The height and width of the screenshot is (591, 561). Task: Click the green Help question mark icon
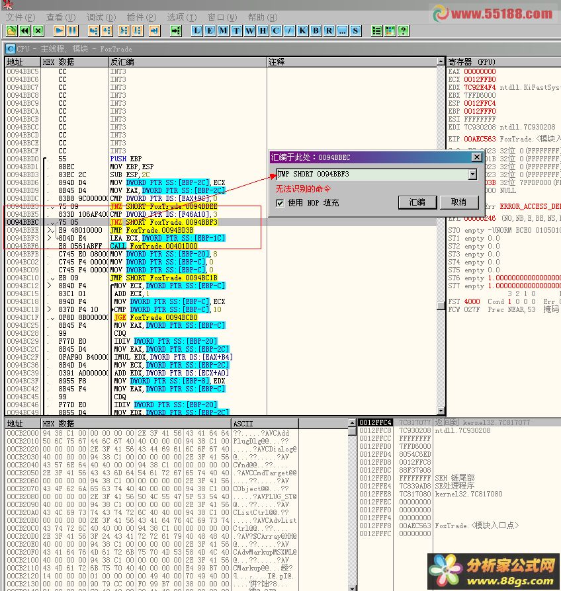[x=403, y=31]
